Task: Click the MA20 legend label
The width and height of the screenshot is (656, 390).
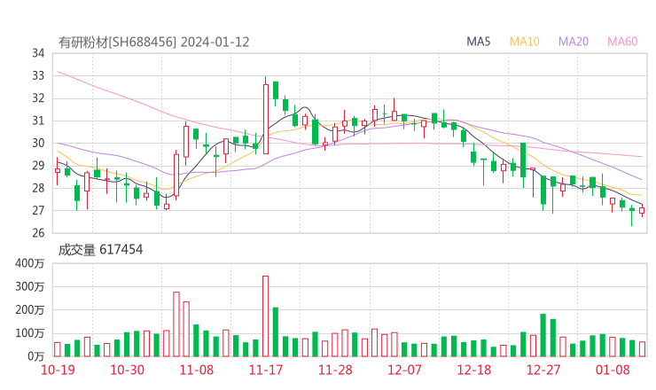Action: 574,42
